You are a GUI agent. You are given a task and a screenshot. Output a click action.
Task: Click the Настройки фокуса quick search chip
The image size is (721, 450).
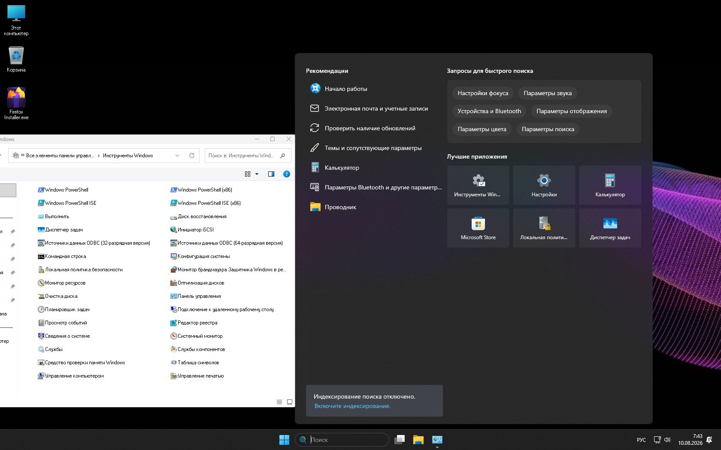tap(483, 93)
